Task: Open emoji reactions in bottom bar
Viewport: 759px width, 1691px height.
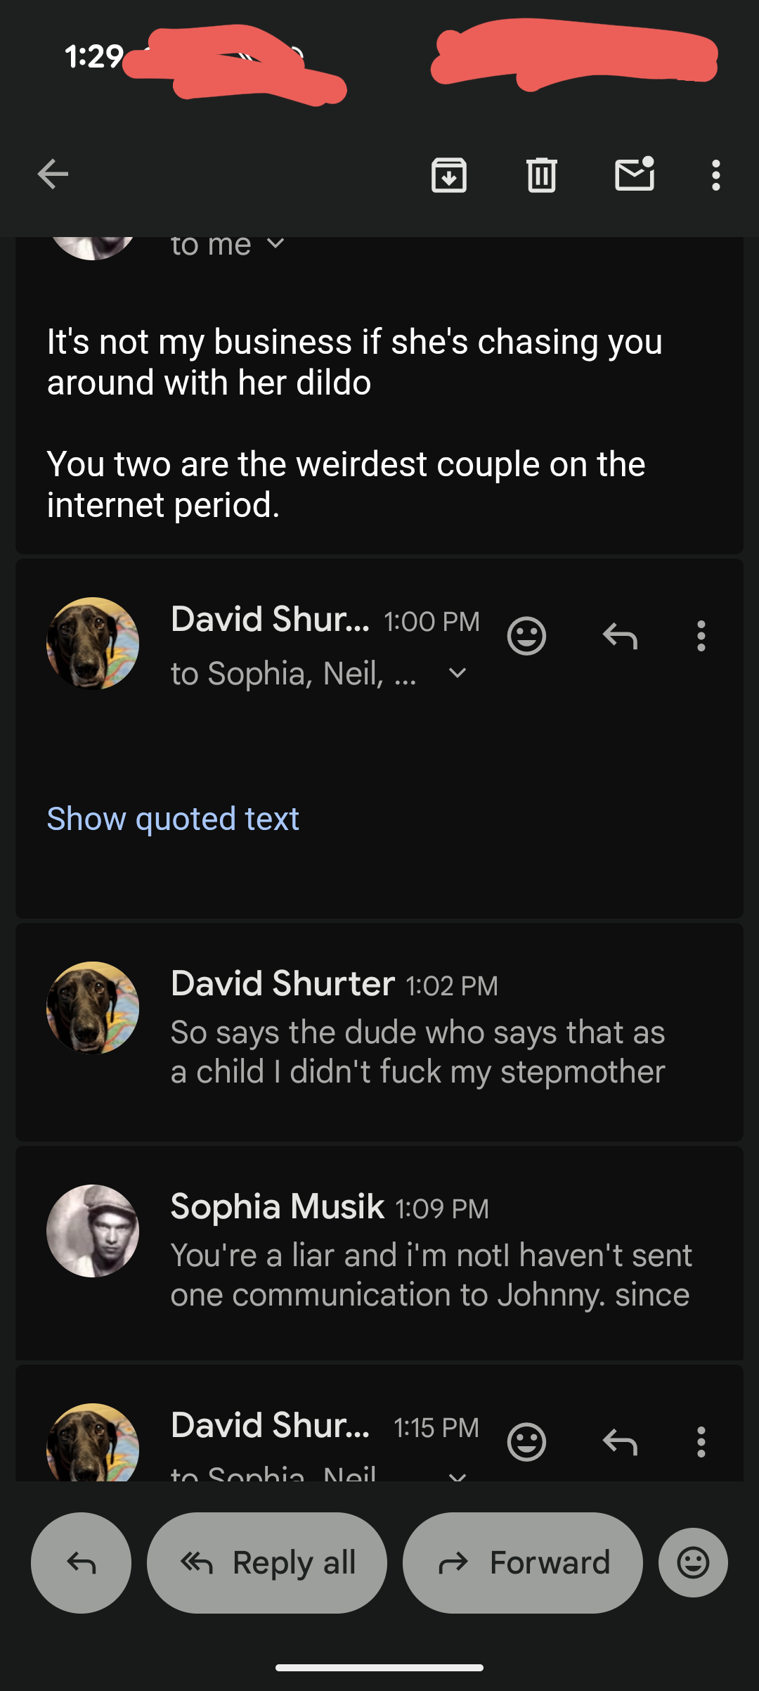Action: [x=693, y=1563]
